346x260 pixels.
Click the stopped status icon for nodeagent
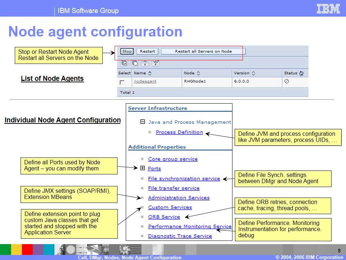coord(287,81)
